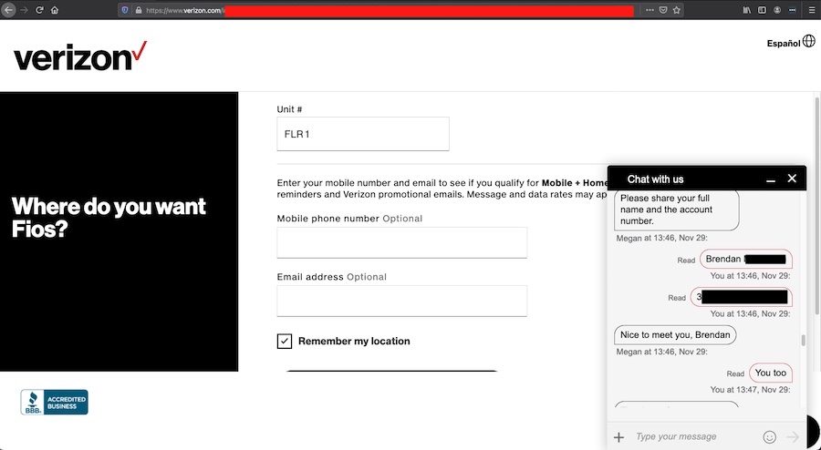The image size is (821, 450).
Task: Go to browser home page icon
Action: click(x=56, y=10)
